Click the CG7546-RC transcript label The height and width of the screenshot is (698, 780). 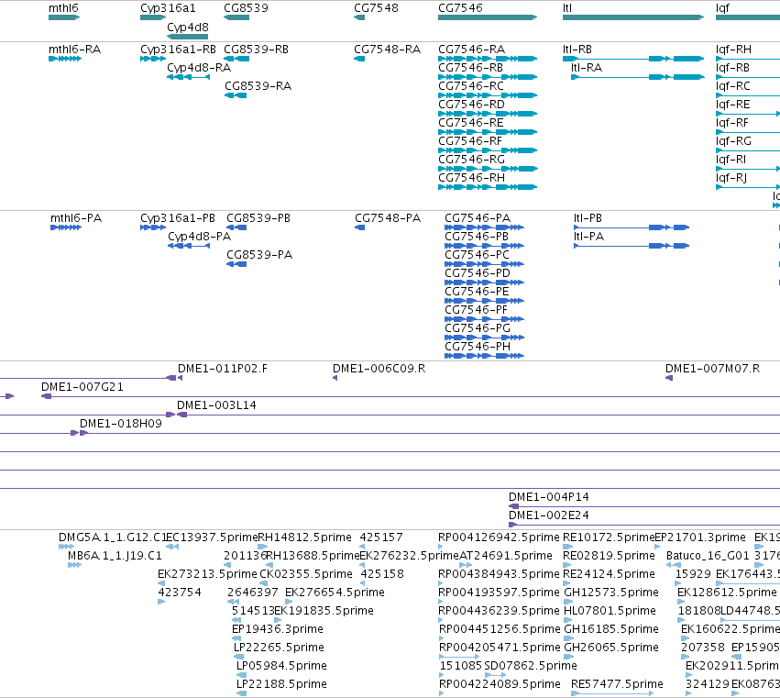(x=470, y=86)
